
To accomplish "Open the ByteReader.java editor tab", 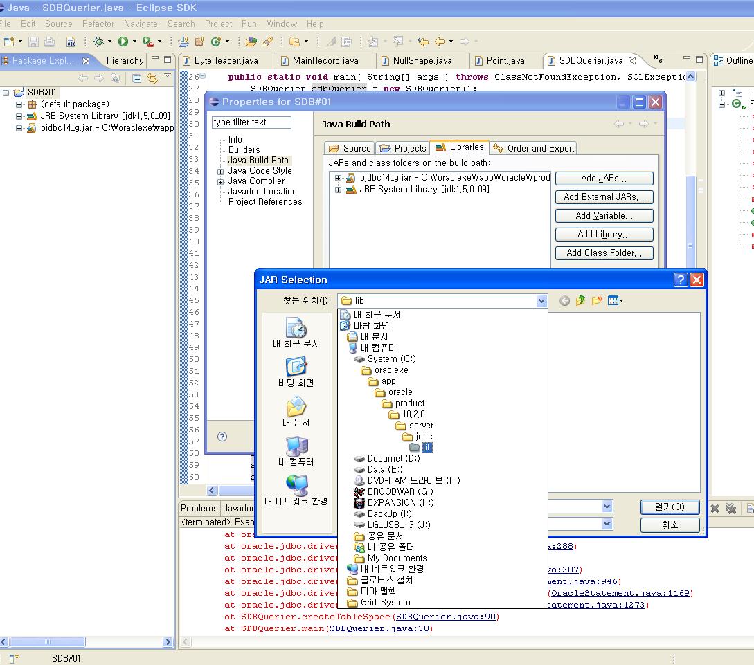I will click(226, 60).
